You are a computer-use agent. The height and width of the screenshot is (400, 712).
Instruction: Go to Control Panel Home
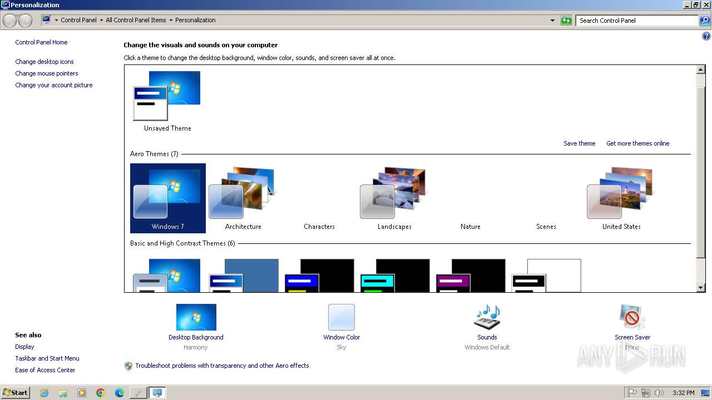(x=41, y=42)
